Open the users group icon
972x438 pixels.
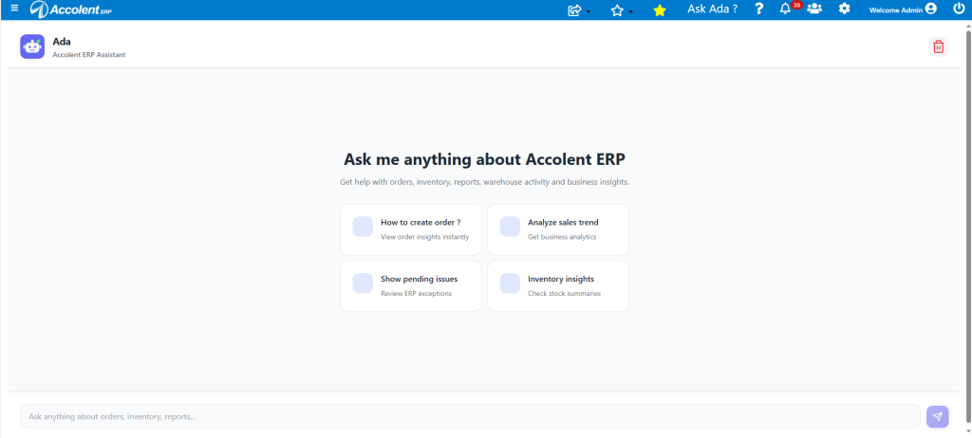813,9
